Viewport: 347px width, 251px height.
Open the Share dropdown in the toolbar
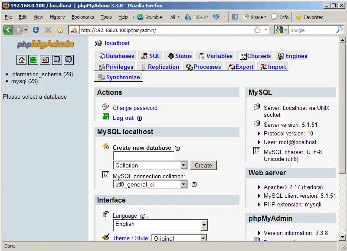[x=254, y=17]
